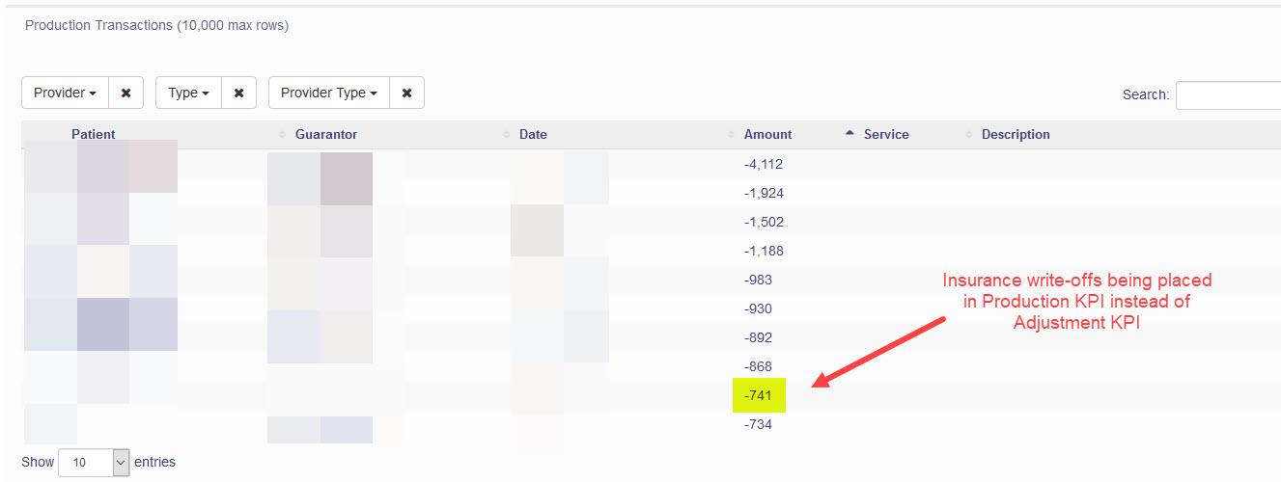Open the Show entries count selector
The image size is (1281, 482).
pos(94,463)
